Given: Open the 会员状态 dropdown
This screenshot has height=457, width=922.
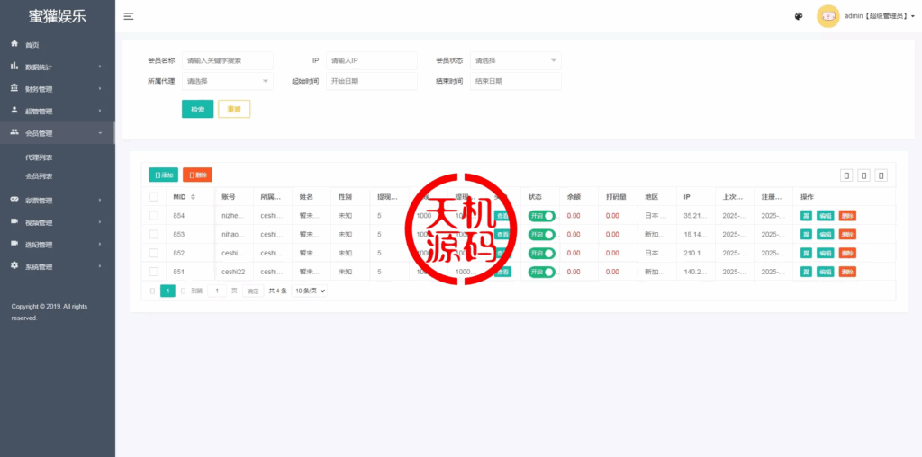Looking at the screenshot, I should pyautogui.click(x=515, y=60).
